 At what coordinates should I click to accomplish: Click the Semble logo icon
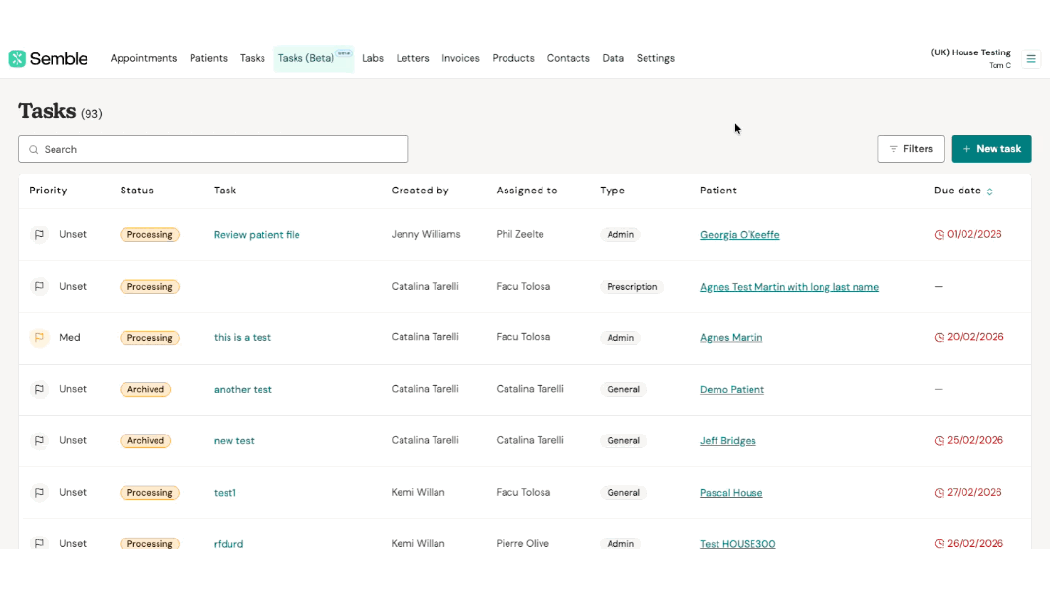coord(16,58)
